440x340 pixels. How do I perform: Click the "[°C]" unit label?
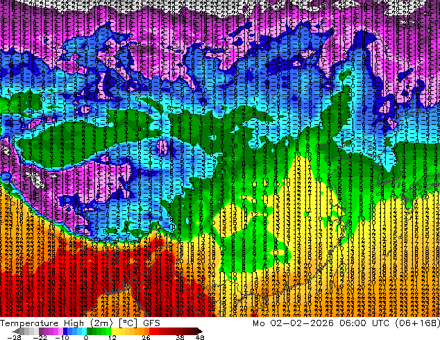(x=128, y=323)
